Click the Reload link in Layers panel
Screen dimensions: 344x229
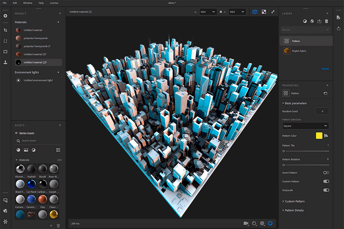(325, 69)
